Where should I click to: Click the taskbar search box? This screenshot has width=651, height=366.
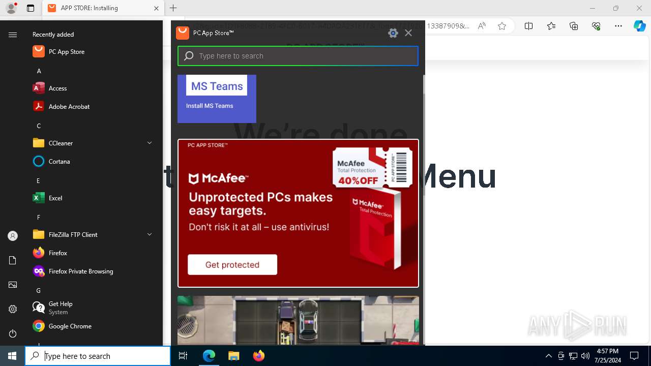(x=98, y=356)
